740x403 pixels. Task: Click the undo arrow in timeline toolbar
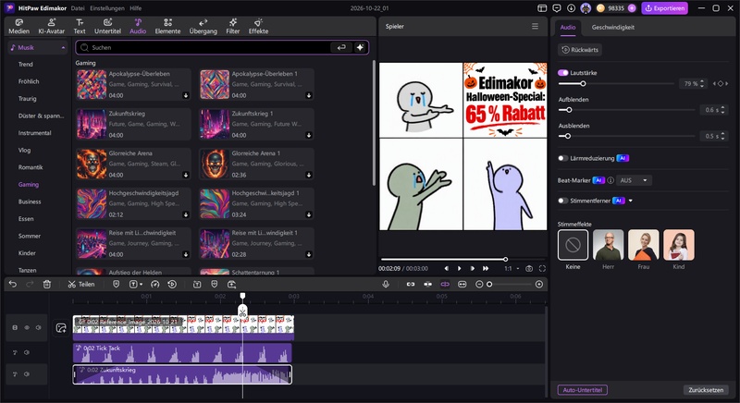point(13,284)
